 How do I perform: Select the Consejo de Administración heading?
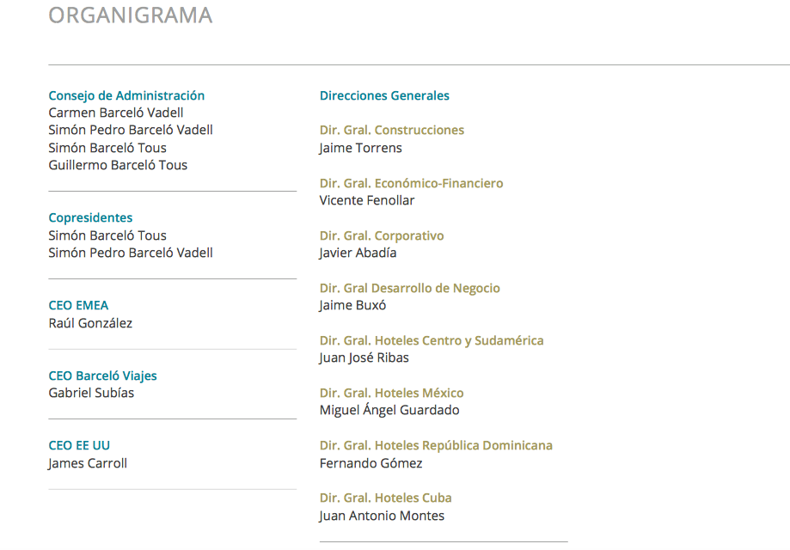pos(126,95)
